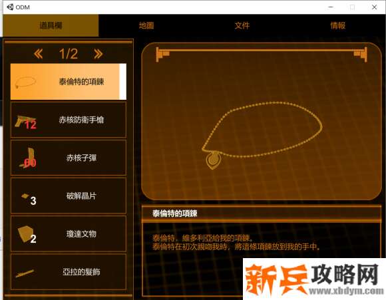Click the 泰倫特的項鍊 description title

pos(175,213)
